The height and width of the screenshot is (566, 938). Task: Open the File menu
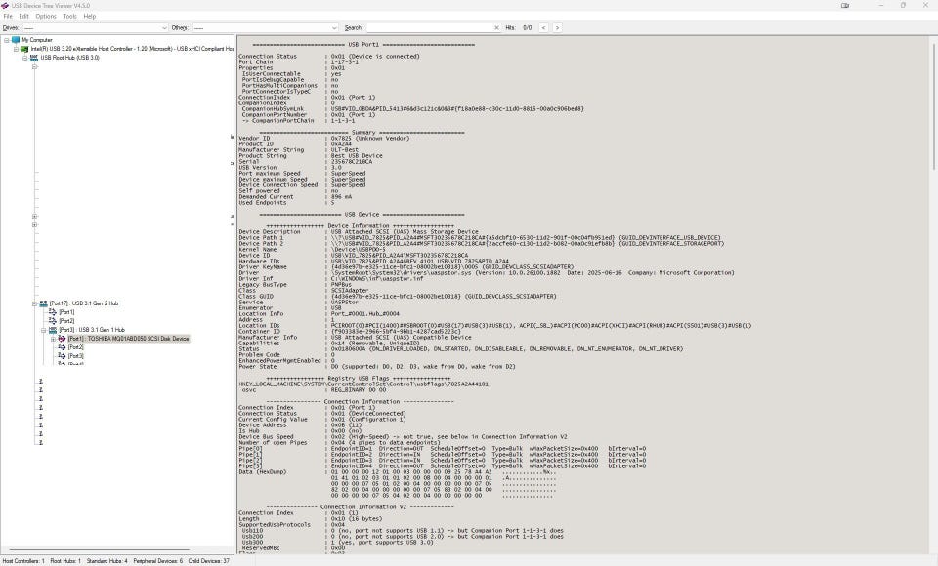[x=9, y=17]
